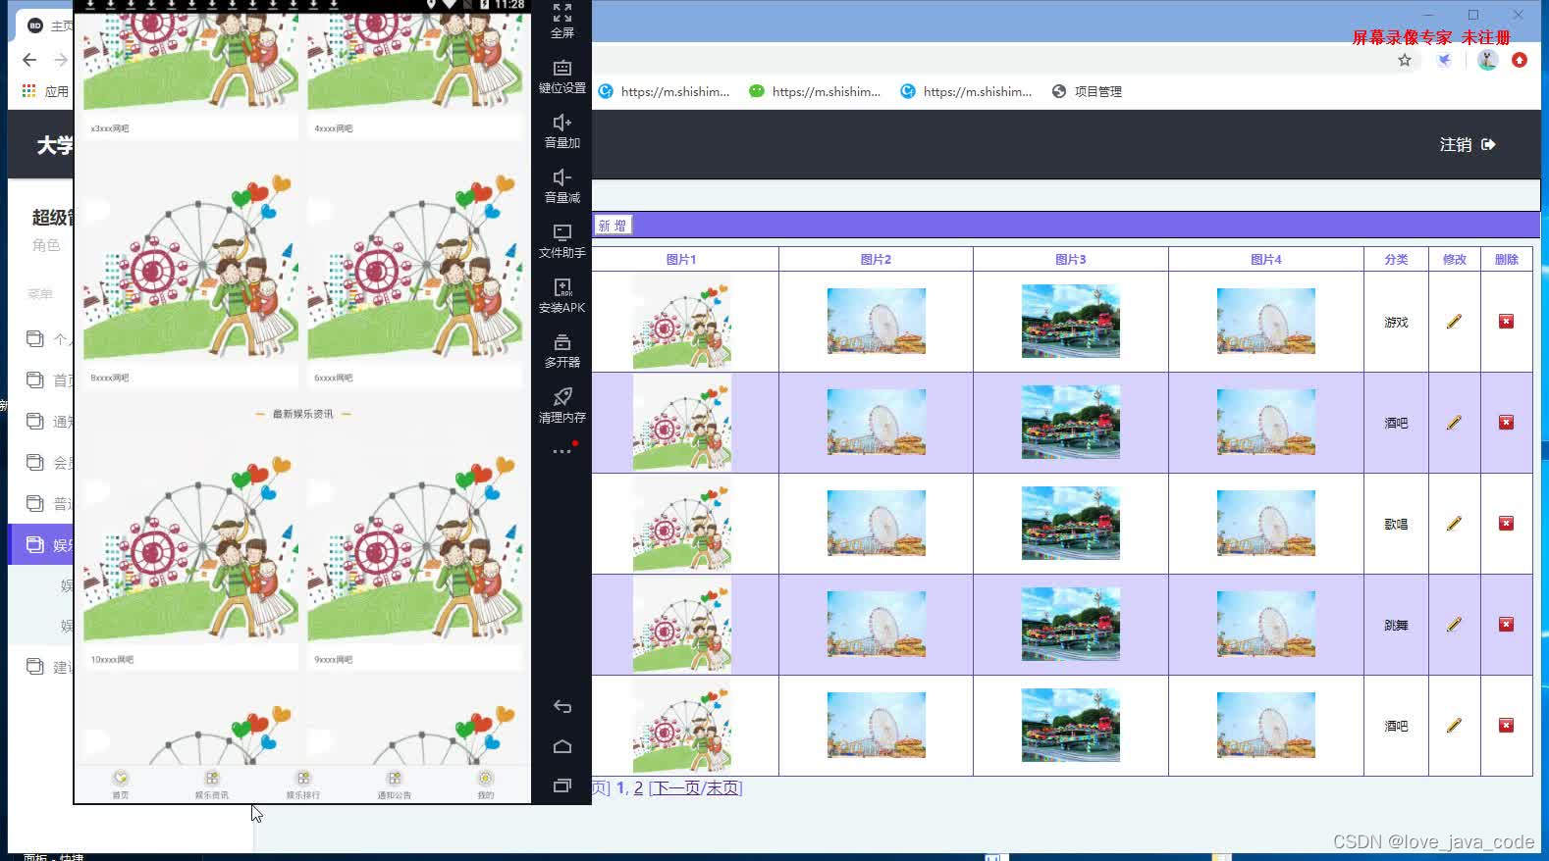Click 图片3 thumbnail in the 跳舞 row
Screen dimensions: 1549x861
tap(1070, 625)
